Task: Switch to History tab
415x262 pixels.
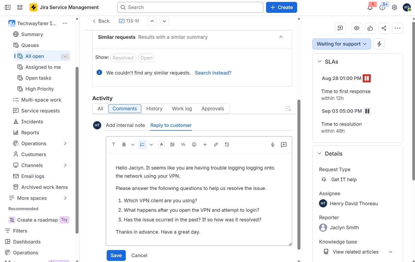Action: click(154, 109)
